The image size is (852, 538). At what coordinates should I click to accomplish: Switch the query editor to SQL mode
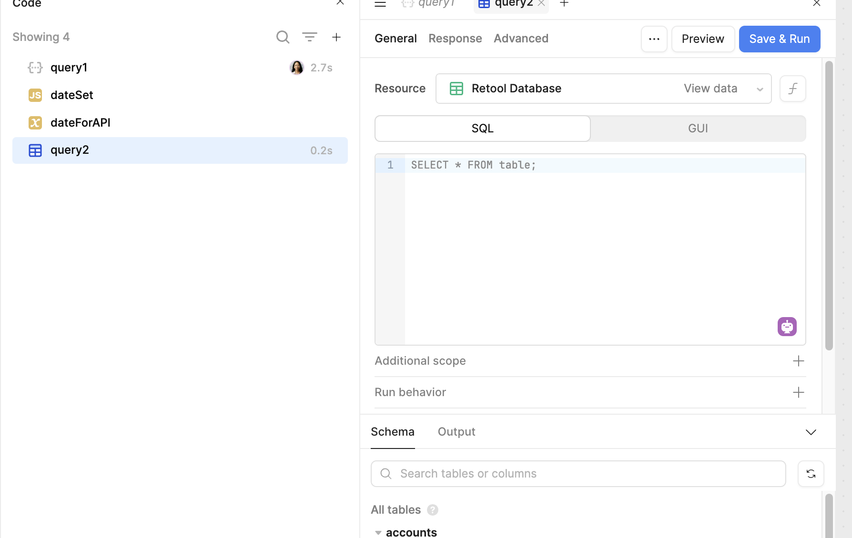pyautogui.click(x=483, y=129)
